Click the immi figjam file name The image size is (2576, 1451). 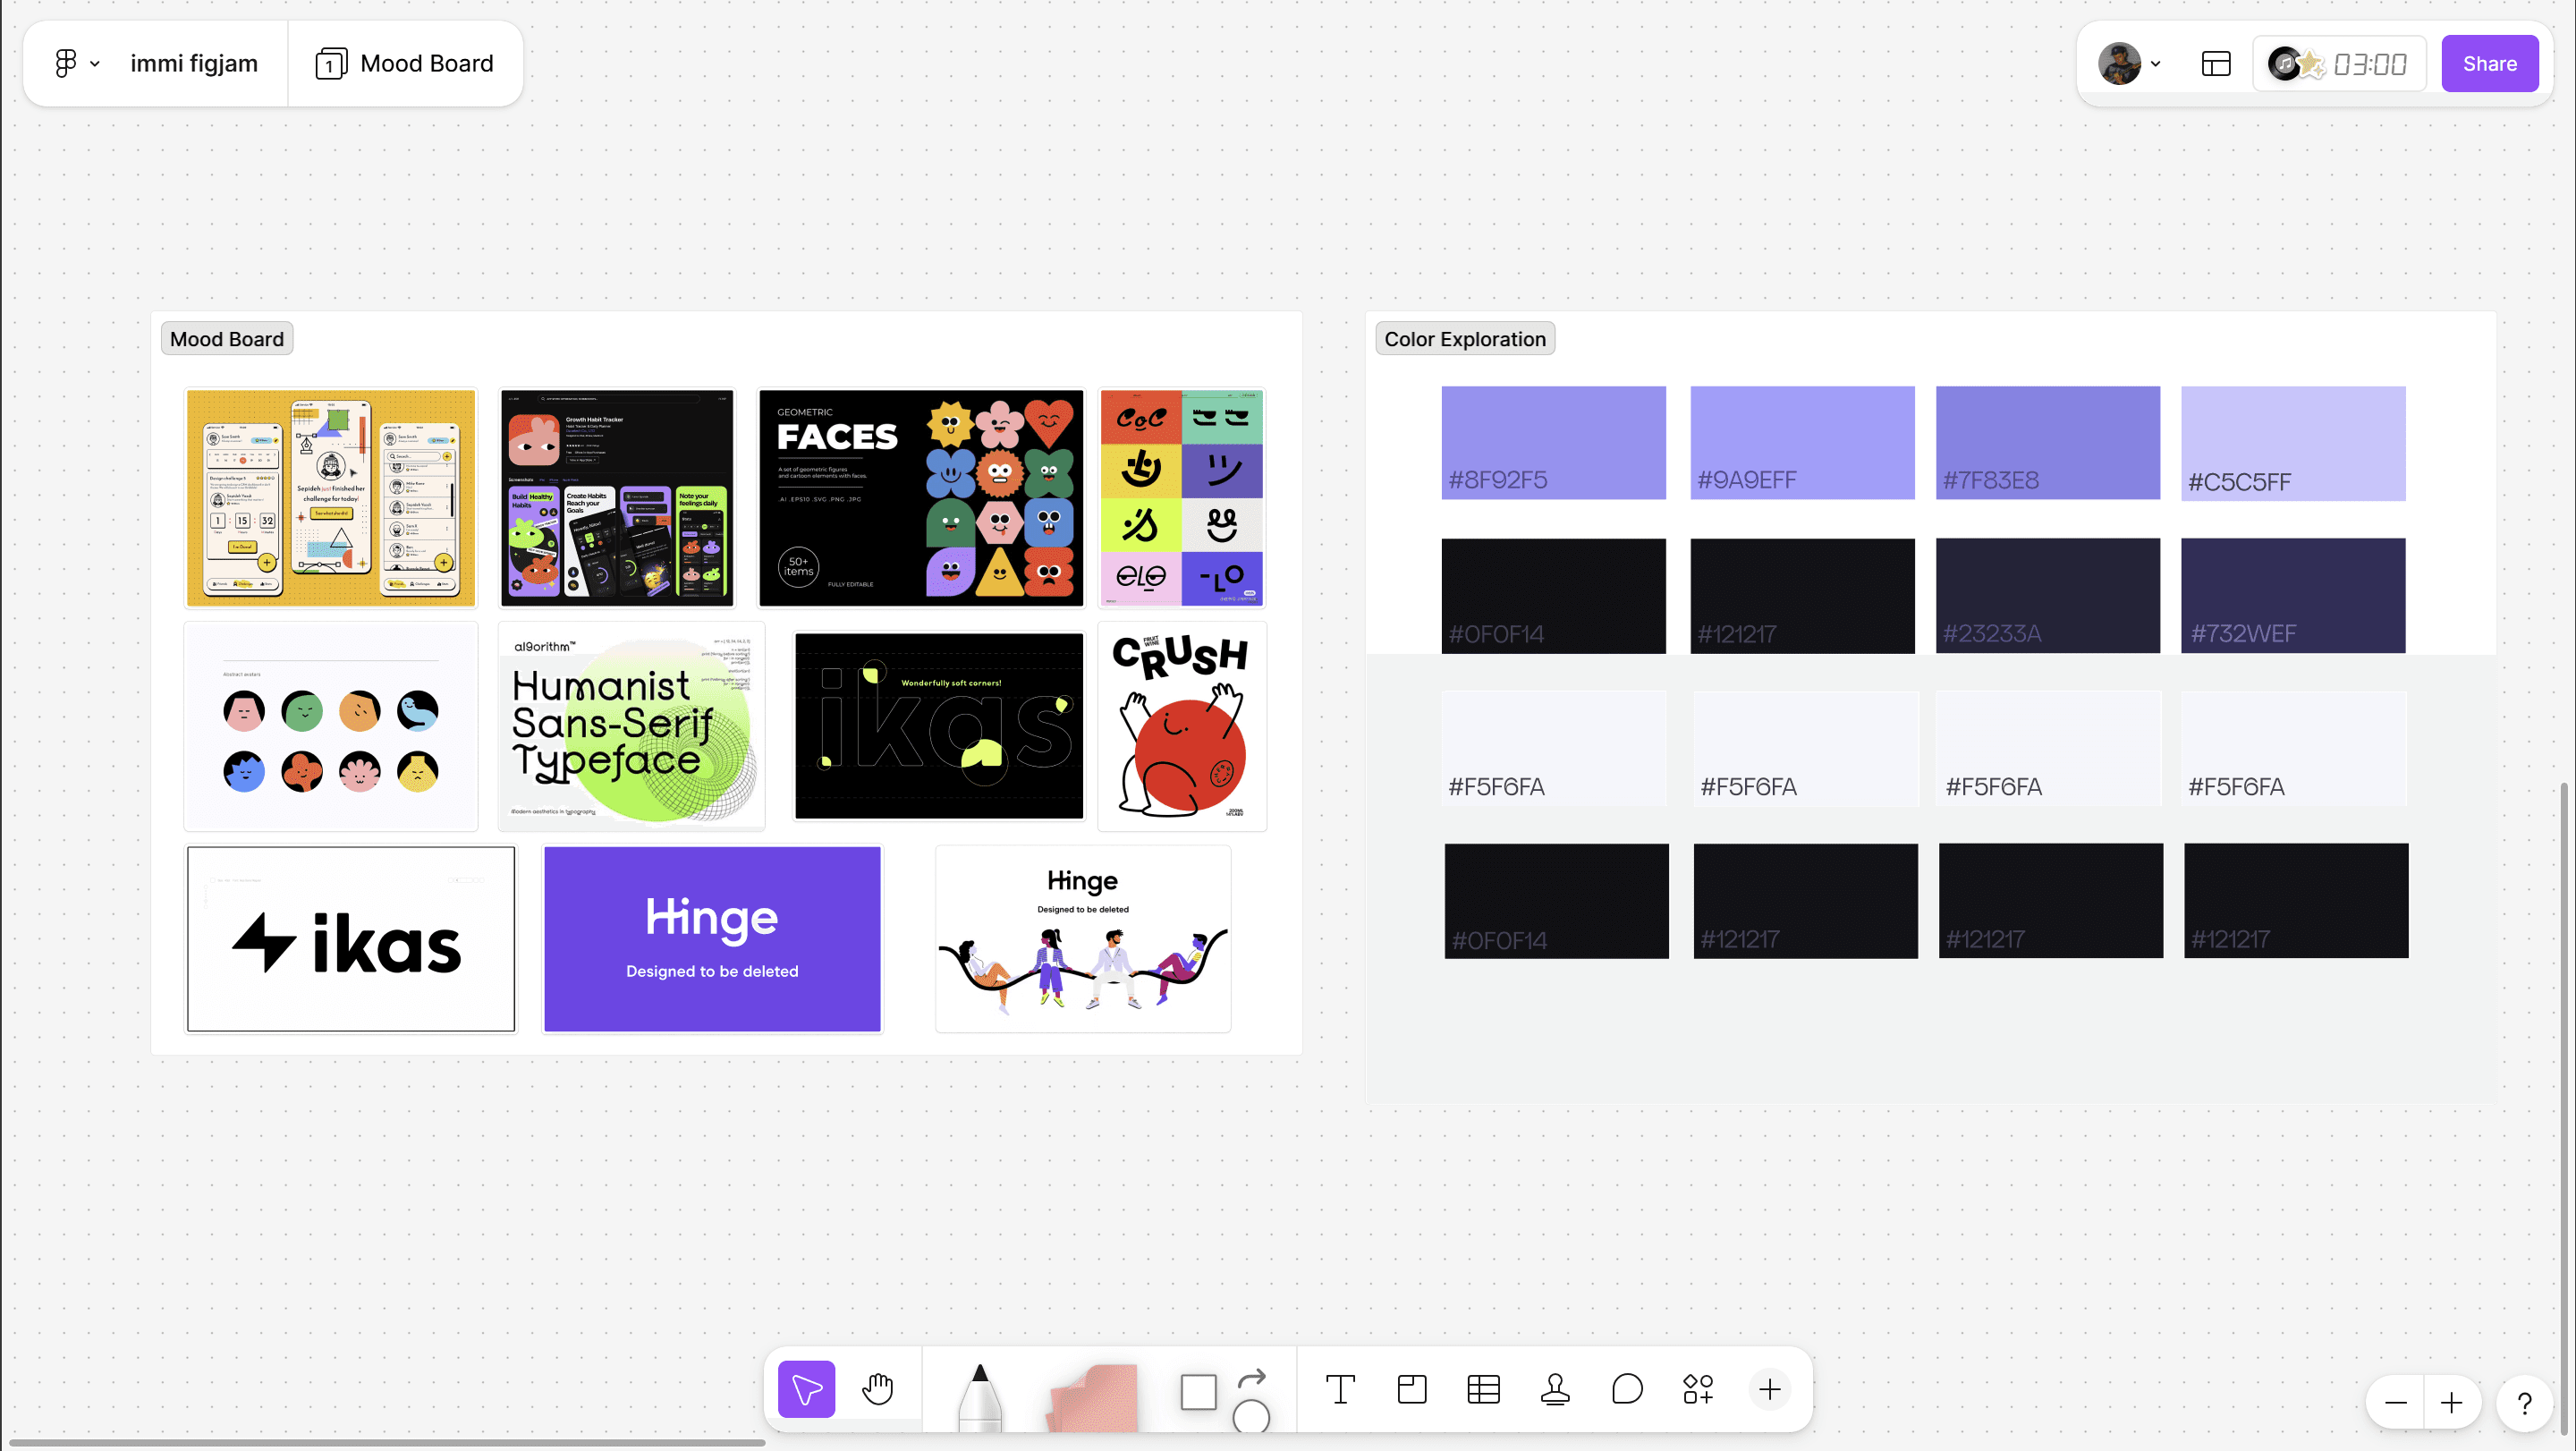[x=194, y=63]
